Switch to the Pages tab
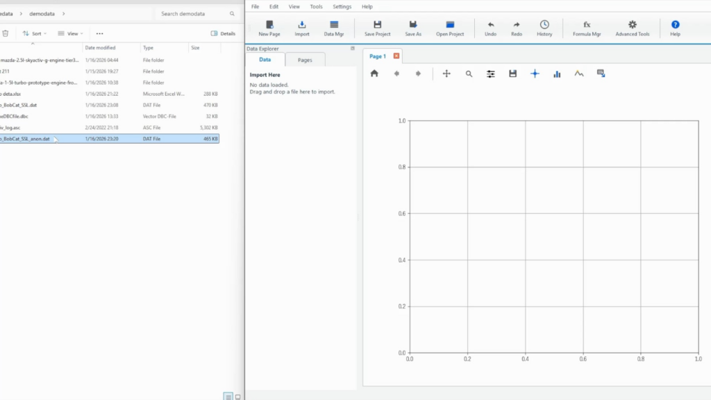Viewport: 711px width, 400px height. 305,60
